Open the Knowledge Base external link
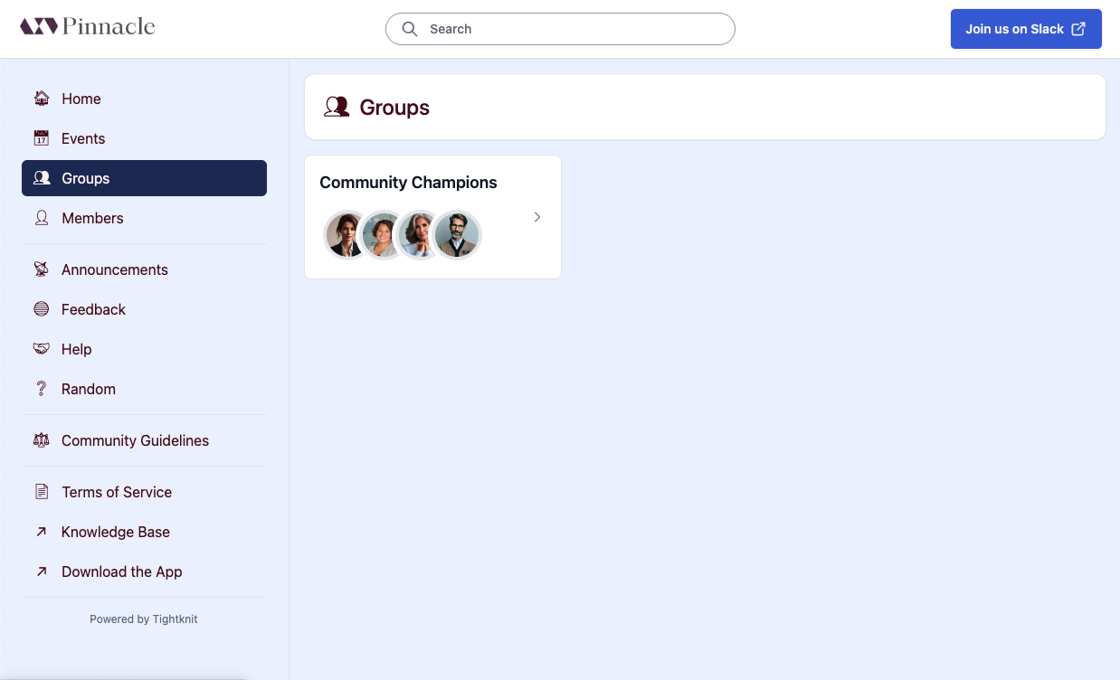Viewport: 1120px width, 680px height. click(115, 532)
